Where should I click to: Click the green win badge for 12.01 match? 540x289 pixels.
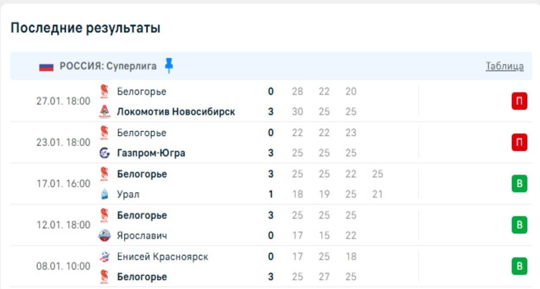click(519, 225)
